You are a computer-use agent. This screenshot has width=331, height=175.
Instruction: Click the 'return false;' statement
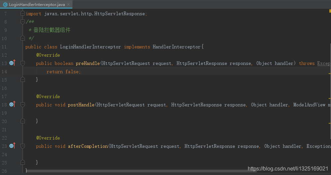64,72
